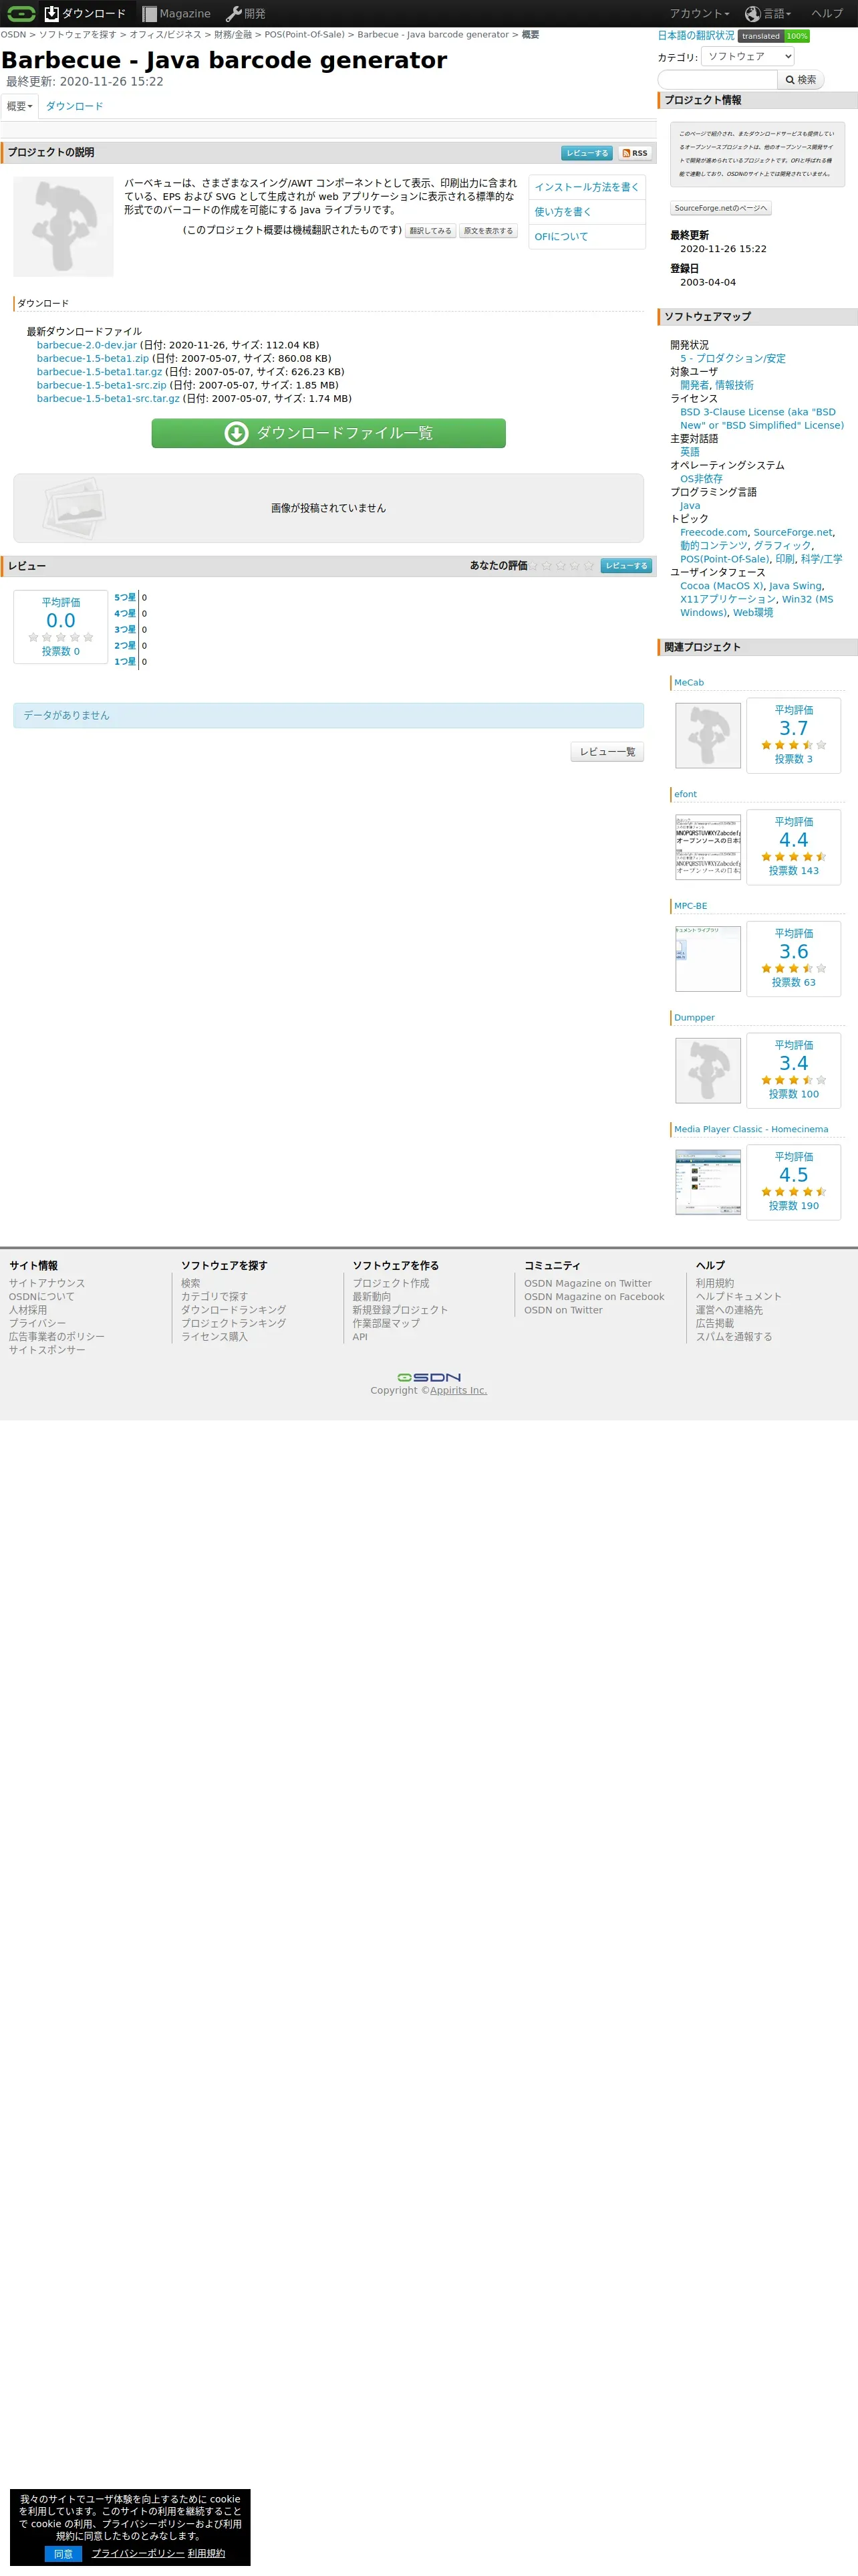Open the green ダウンロードファイル一覧 button

tap(329, 433)
